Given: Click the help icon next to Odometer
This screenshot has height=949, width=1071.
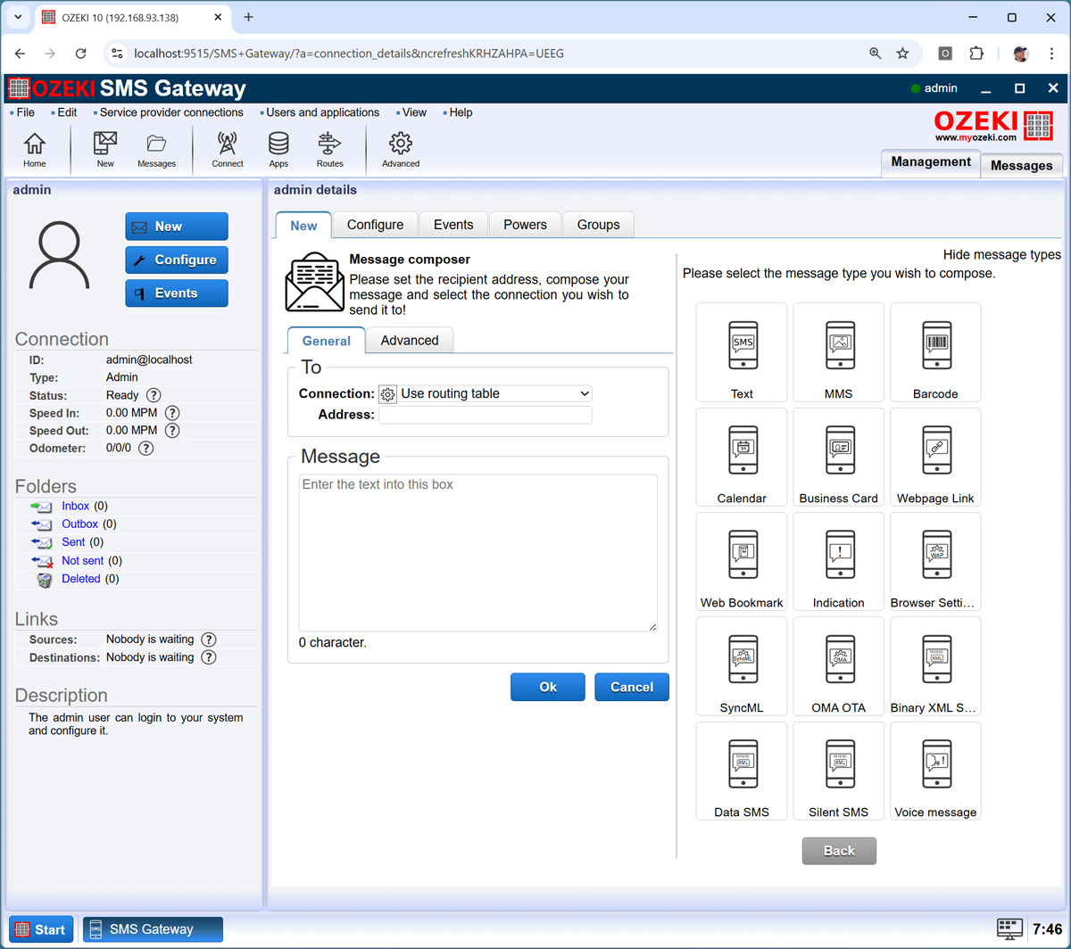Looking at the screenshot, I should pyautogui.click(x=145, y=448).
